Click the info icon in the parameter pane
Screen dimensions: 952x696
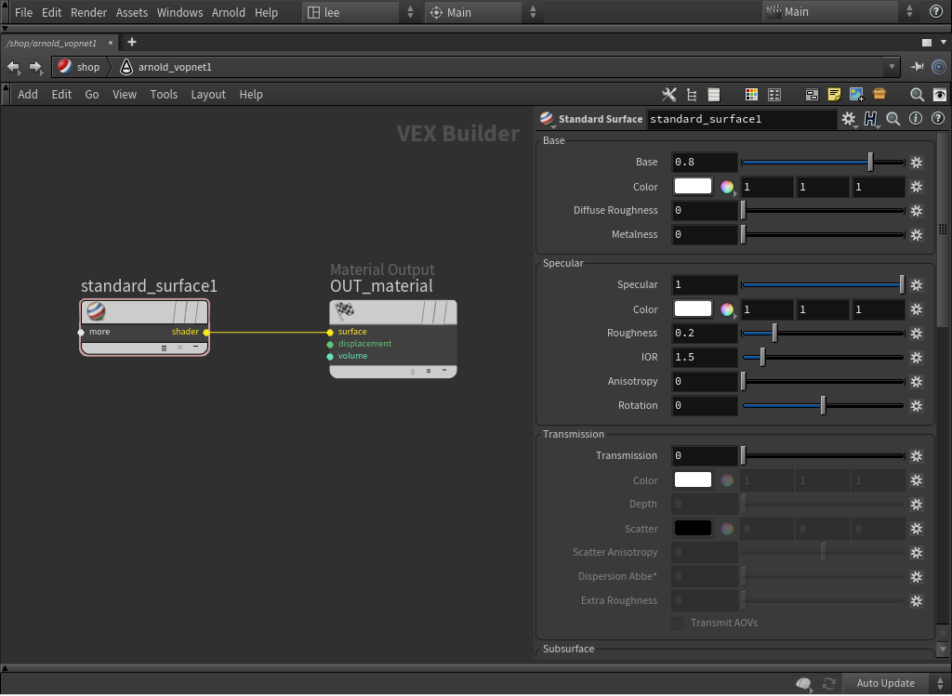point(916,119)
